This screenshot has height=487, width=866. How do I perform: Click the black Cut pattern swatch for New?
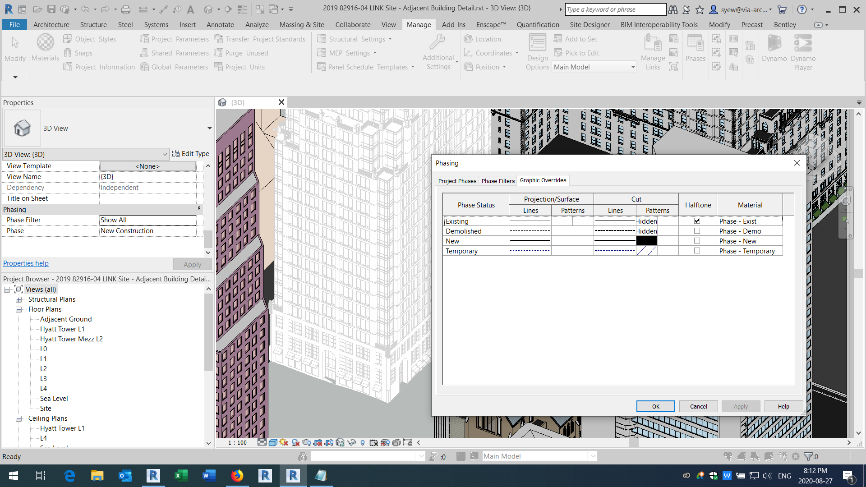click(x=646, y=240)
